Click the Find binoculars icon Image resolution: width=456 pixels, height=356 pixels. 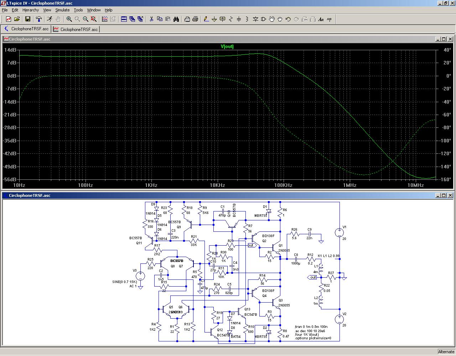click(176, 19)
